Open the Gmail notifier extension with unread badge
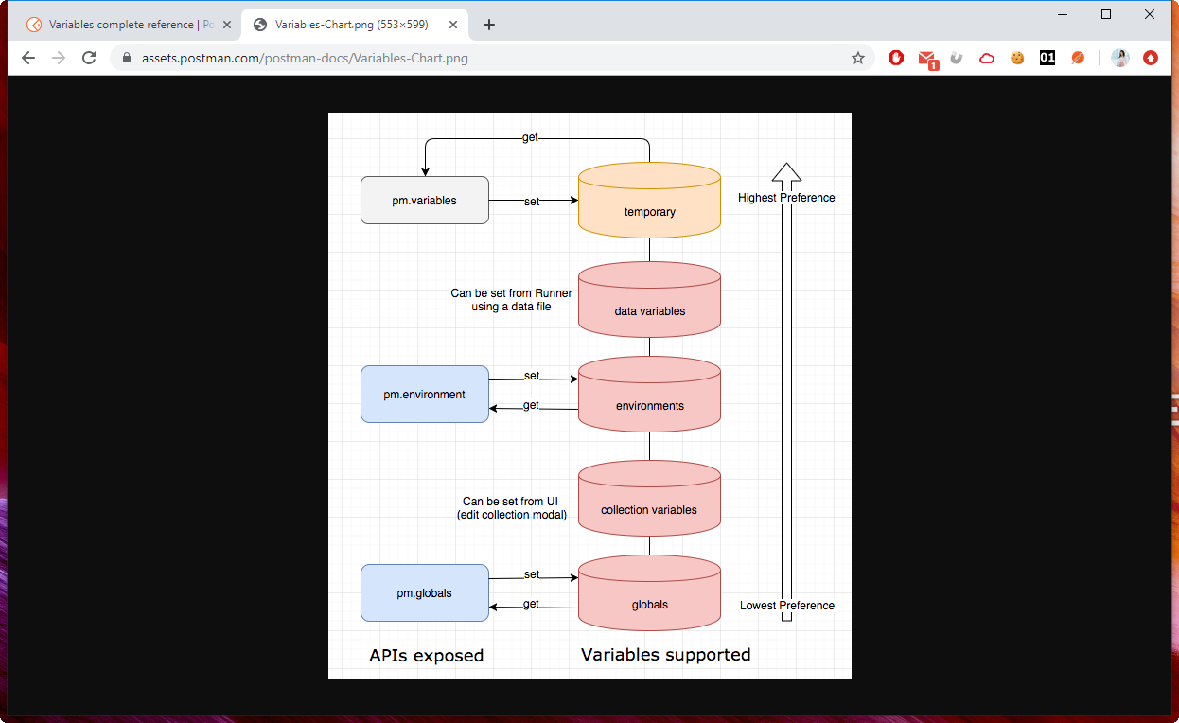The image size is (1179, 723). tap(927, 58)
